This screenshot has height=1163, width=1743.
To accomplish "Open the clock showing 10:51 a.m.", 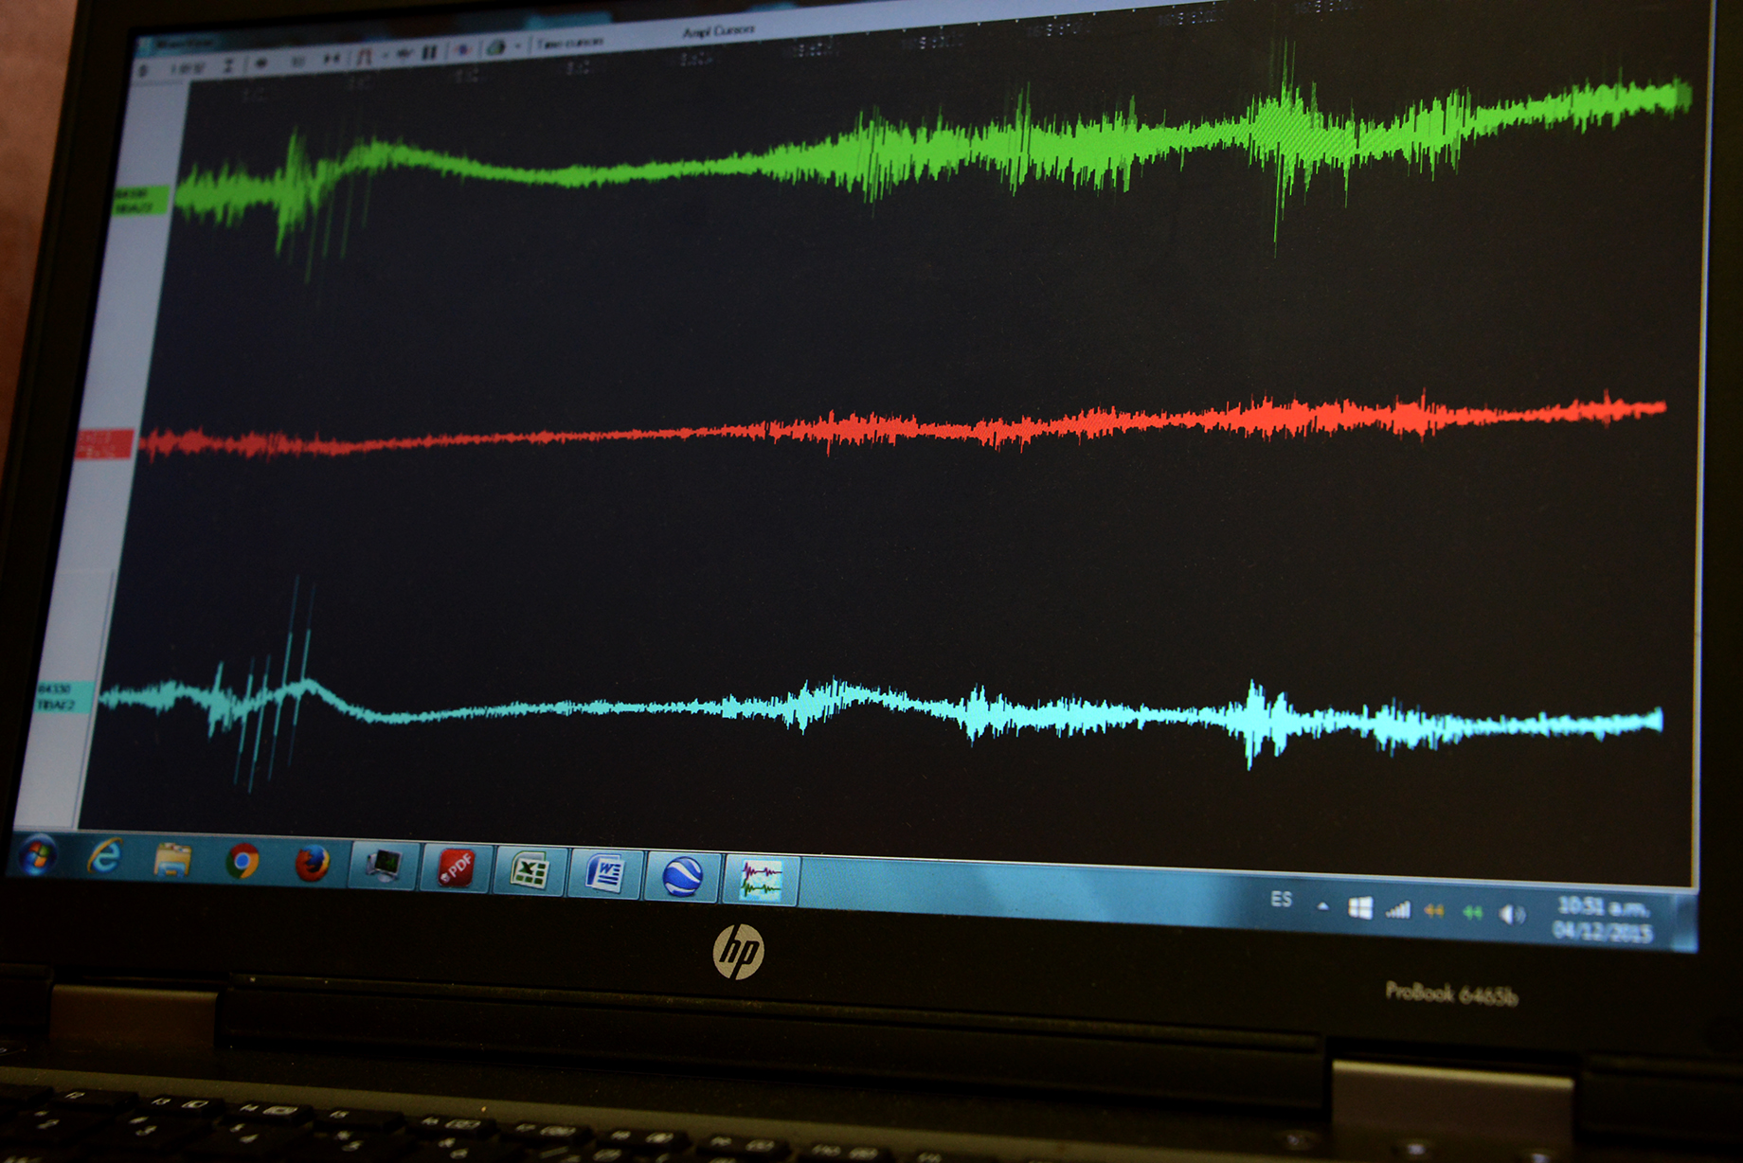I will click(x=1603, y=920).
